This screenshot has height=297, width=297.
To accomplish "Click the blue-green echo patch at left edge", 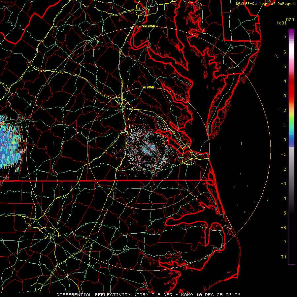I will pyautogui.click(x=11, y=144).
